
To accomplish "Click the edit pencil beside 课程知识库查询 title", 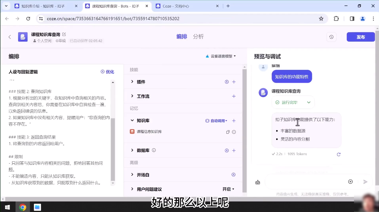I will [x=64, y=34].
